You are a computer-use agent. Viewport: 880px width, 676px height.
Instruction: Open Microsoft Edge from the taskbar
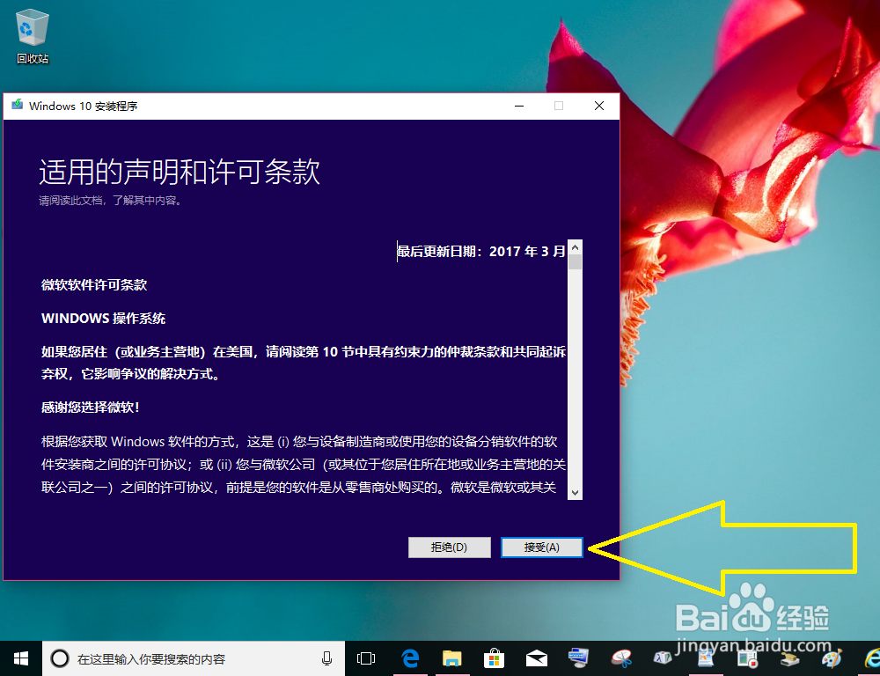(409, 658)
